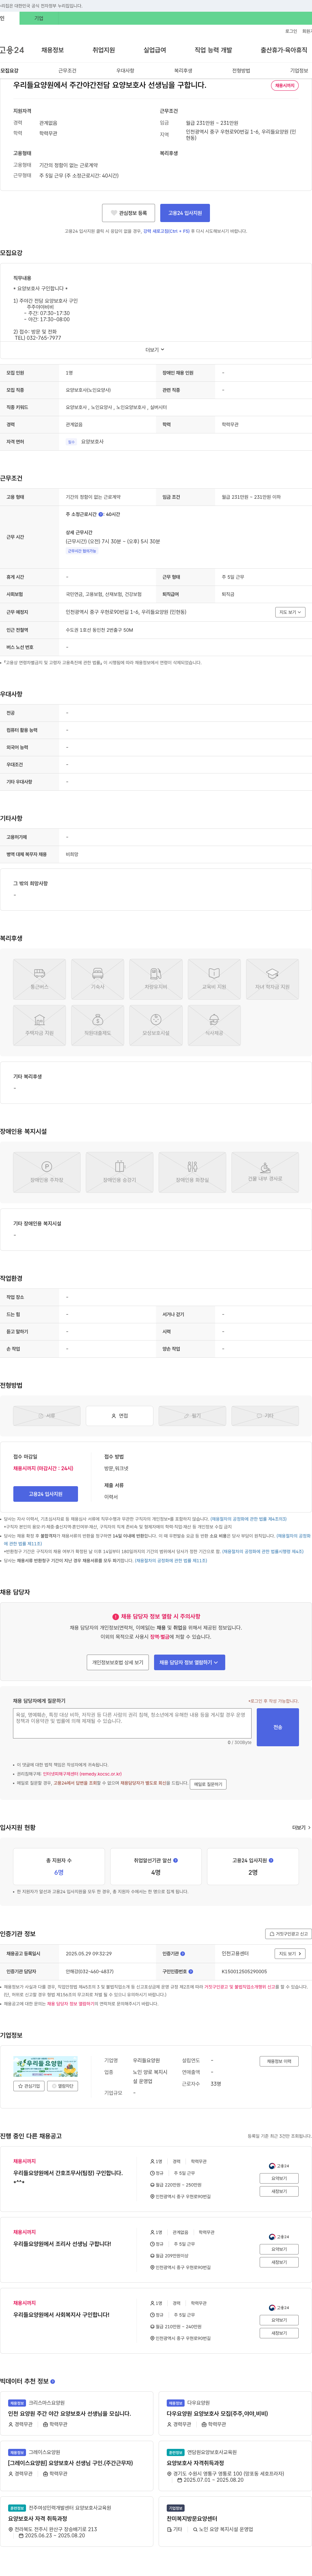
Task: Switch to 복리후생 tab
Action: pos(183,71)
